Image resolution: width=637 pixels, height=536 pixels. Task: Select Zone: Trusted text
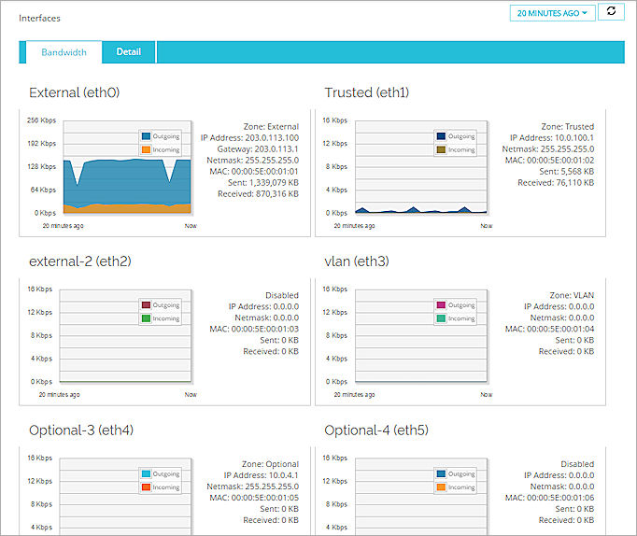[568, 127]
